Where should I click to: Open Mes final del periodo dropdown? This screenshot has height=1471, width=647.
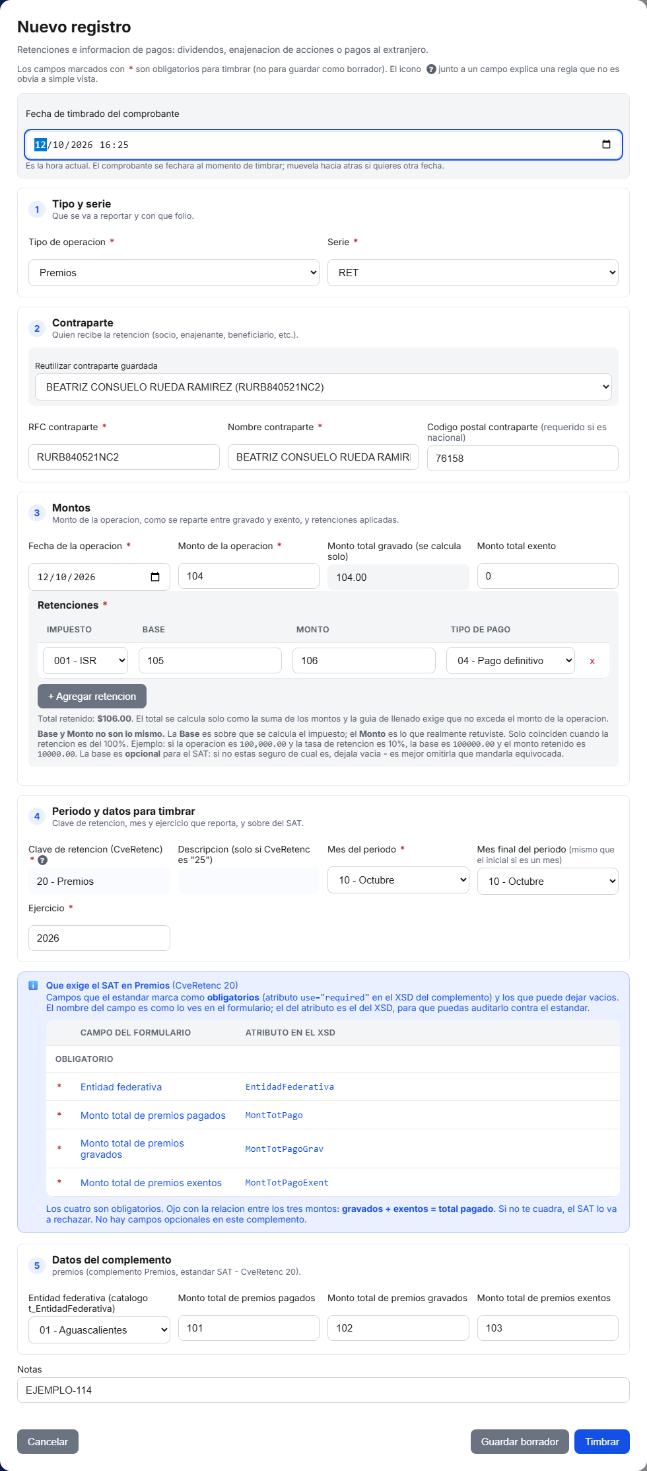(548, 882)
